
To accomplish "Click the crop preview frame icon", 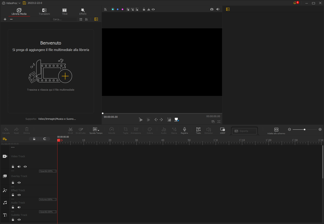I will tap(169, 120).
